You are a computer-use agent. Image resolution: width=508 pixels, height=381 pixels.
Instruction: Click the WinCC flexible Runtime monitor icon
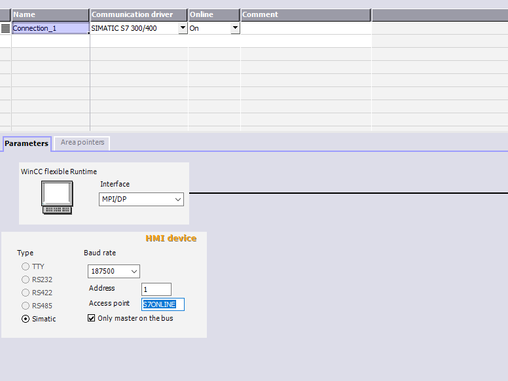tap(57, 197)
